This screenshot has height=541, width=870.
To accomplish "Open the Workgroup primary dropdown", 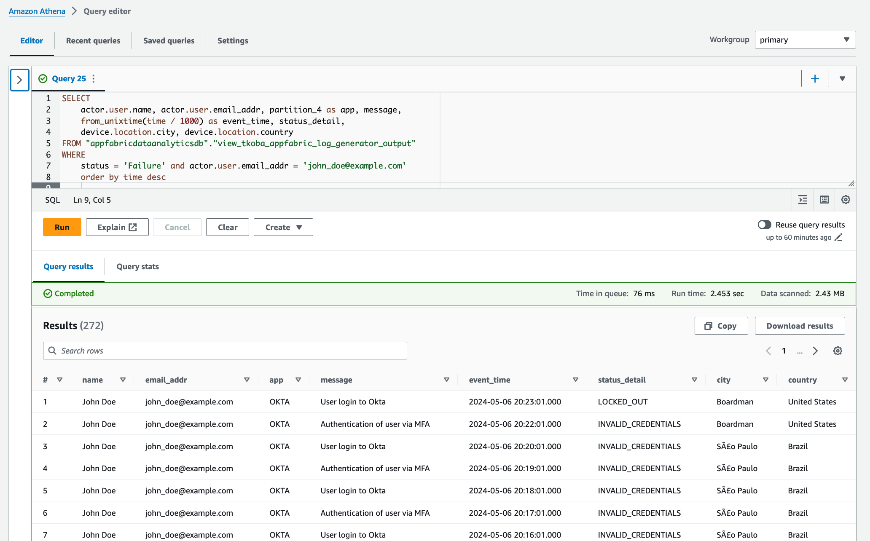I will [805, 40].
